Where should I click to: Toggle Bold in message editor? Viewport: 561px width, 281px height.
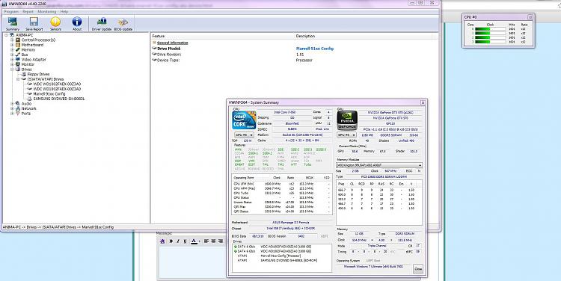point(171,241)
